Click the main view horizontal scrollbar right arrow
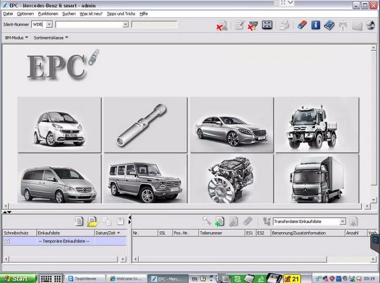 pyautogui.click(x=367, y=206)
